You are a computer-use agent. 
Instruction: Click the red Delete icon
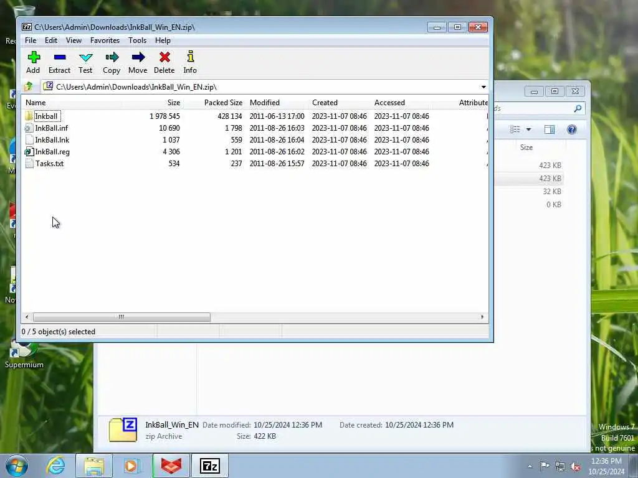(164, 57)
